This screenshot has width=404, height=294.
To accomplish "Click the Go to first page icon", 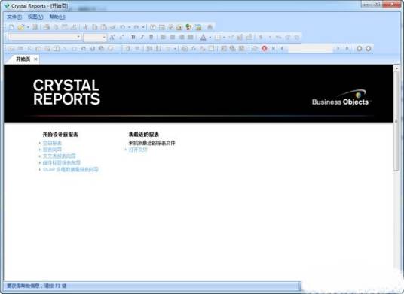I will [x=274, y=48].
